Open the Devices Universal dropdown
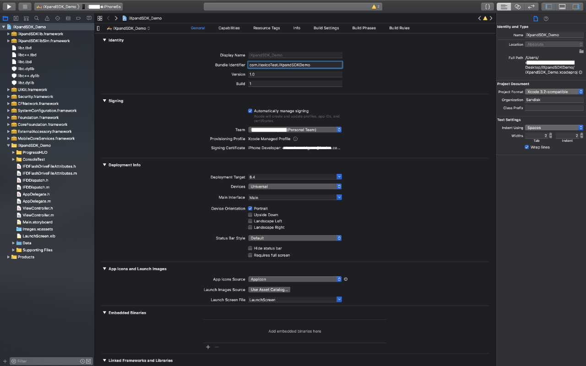The height and width of the screenshot is (366, 586). (x=295, y=186)
